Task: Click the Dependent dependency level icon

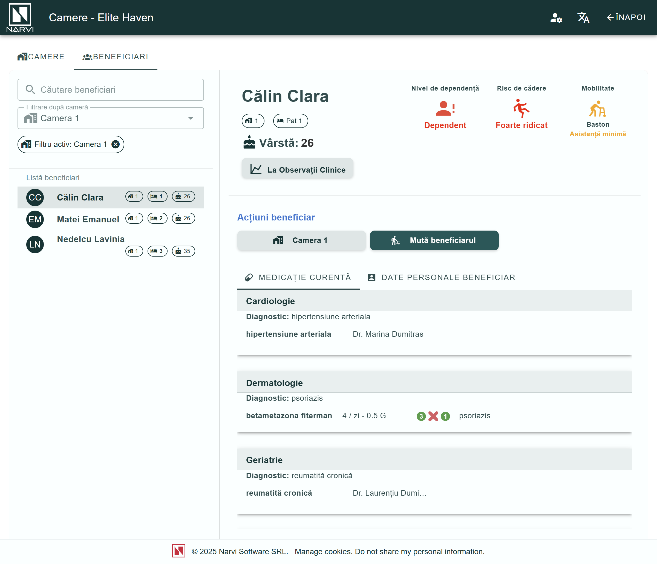Action: coord(445,108)
